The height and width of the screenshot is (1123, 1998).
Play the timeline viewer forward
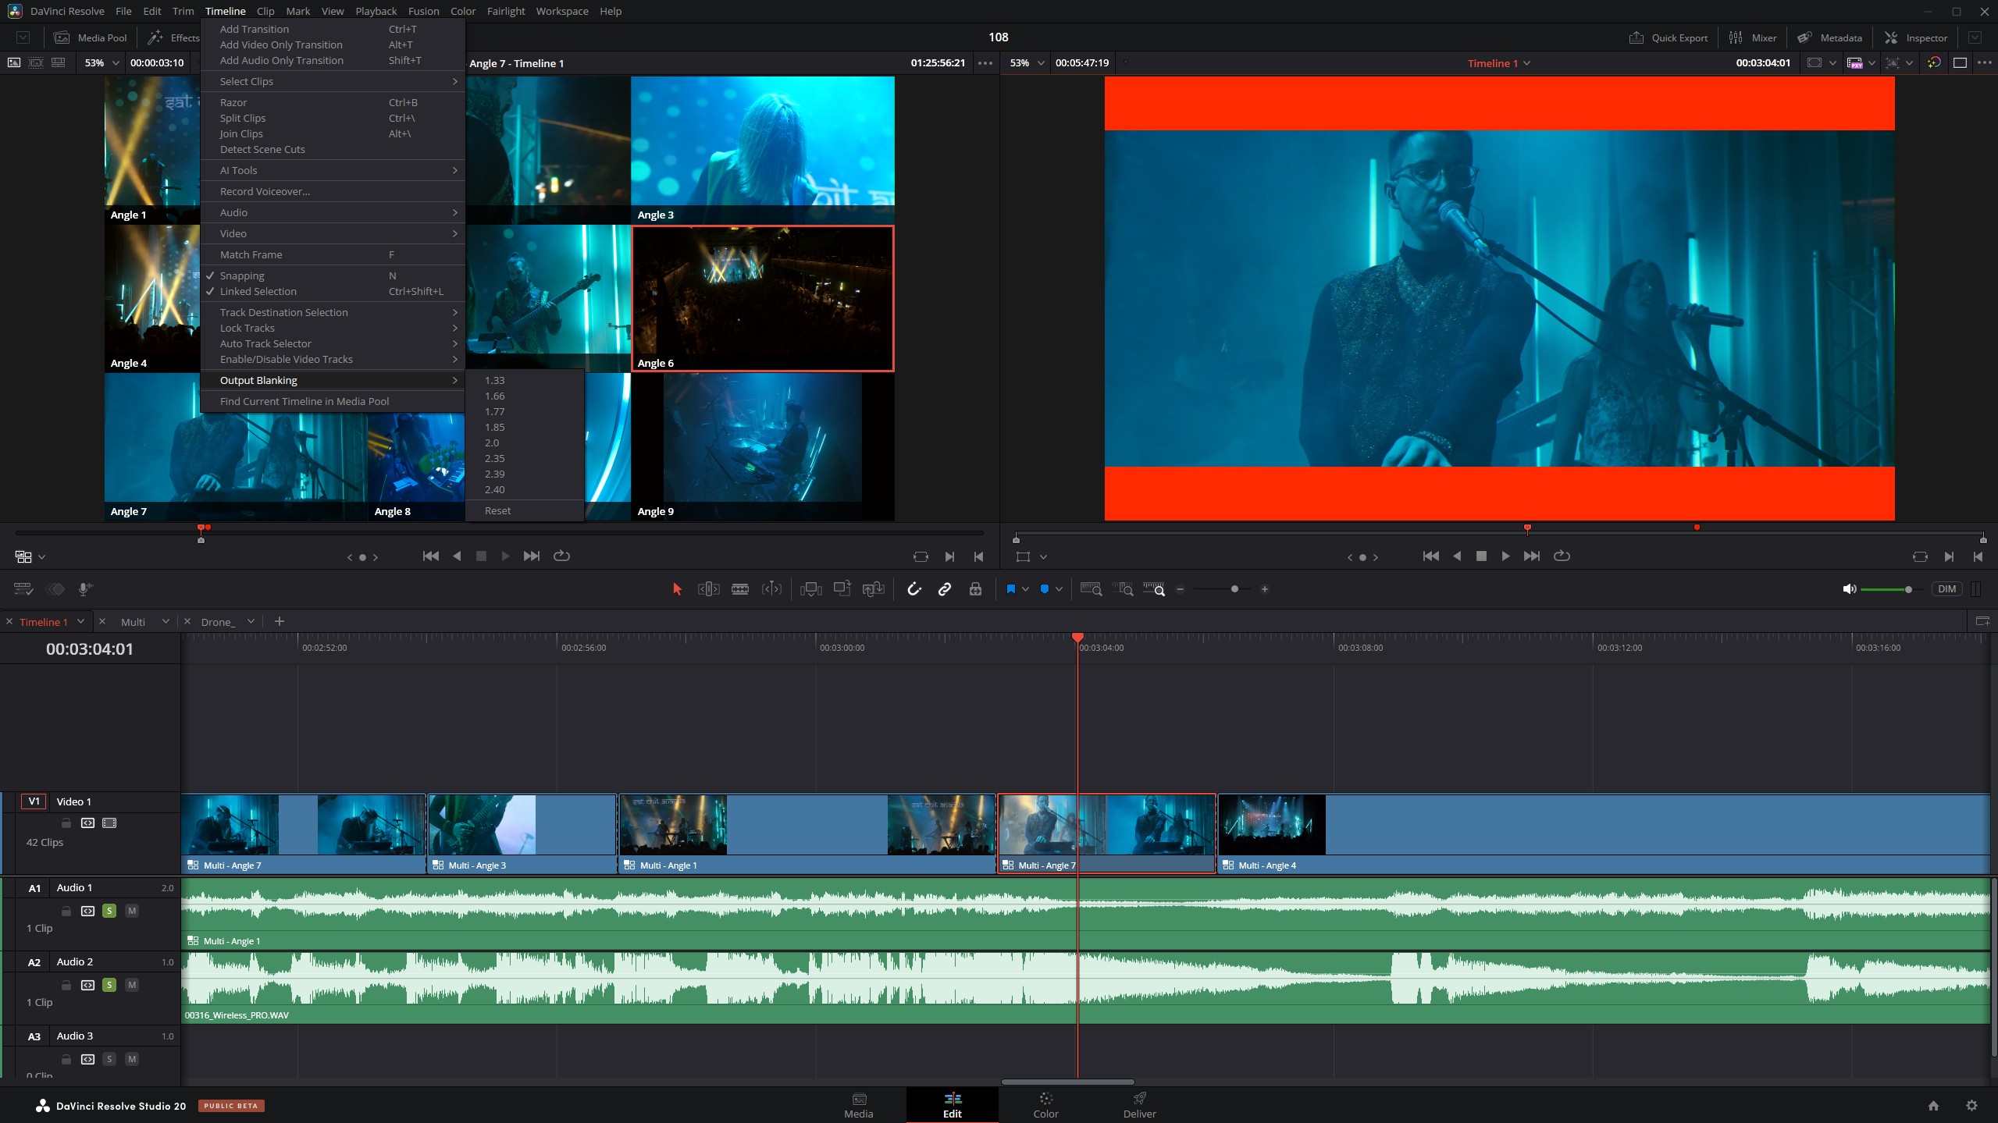(1505, 556)
